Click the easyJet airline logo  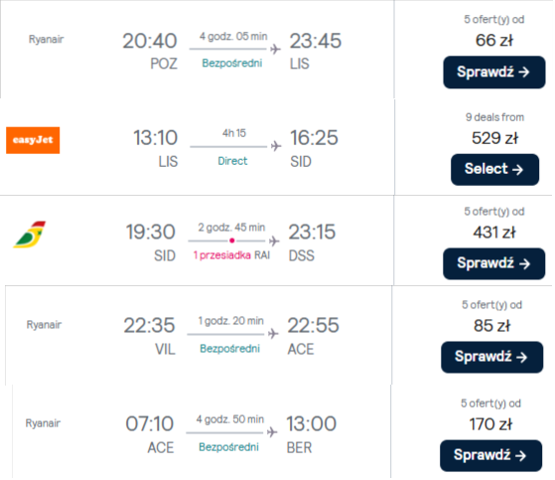pos(33,140)
